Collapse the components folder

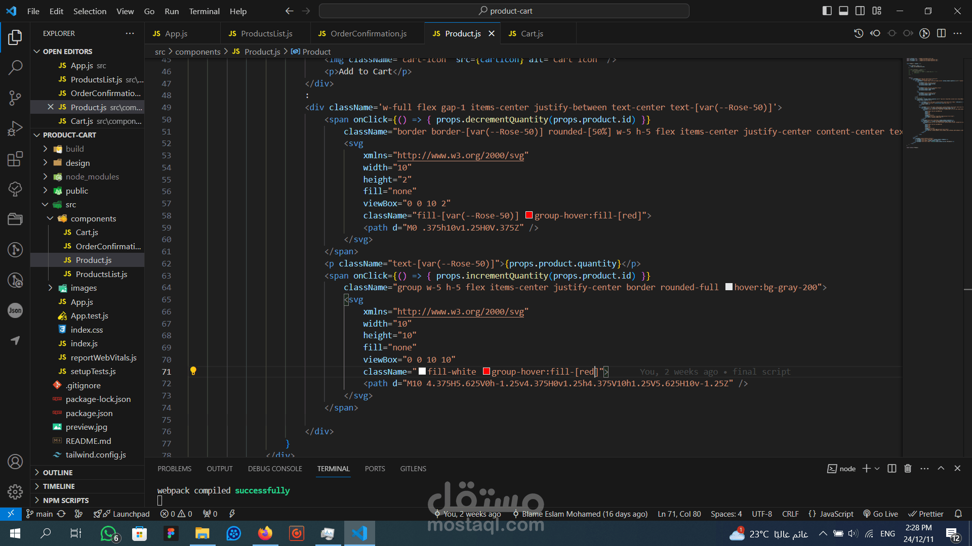(93, 218)
